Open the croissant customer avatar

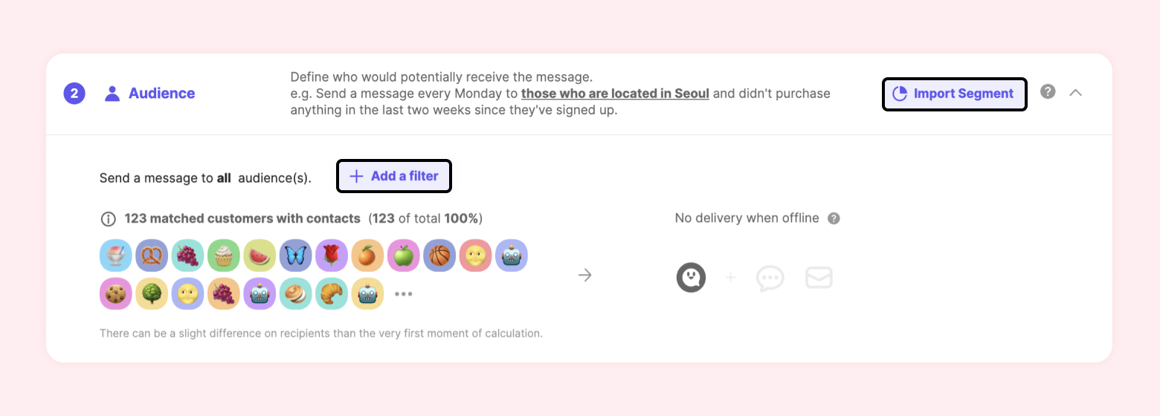pyautogui.click(x=332, y=293)
